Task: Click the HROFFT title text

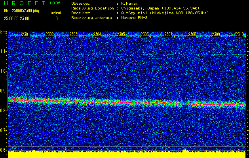Action: tap(25, 3)
